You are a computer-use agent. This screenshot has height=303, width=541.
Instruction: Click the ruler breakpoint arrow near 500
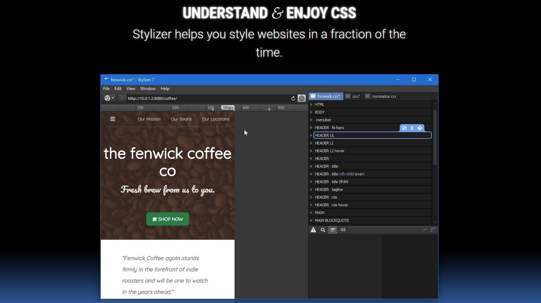pos(269,109)
